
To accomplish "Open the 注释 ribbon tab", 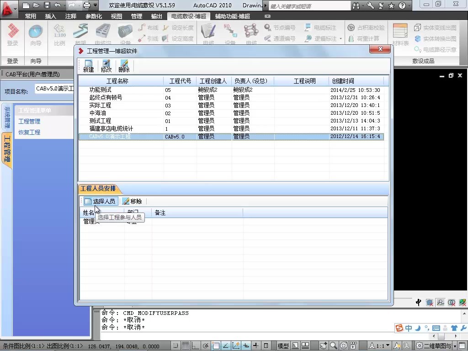I will tap(71, 16).
